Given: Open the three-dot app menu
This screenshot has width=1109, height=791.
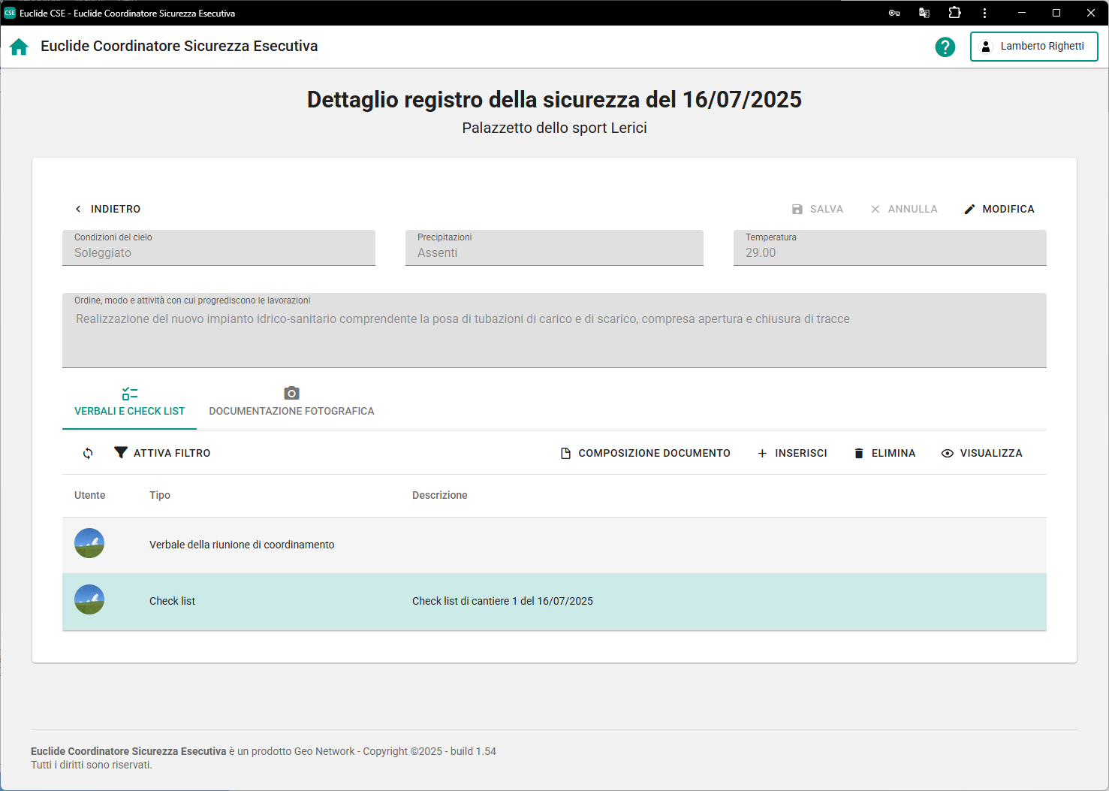Looking at the screenshot, I should point(984,13).
